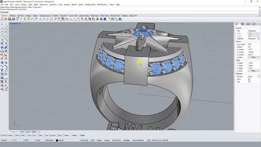The width and height of the screenshot is (261, 147).
Task: Open the Transform menu
Action: pyautogui.click(x=53, y=4)
